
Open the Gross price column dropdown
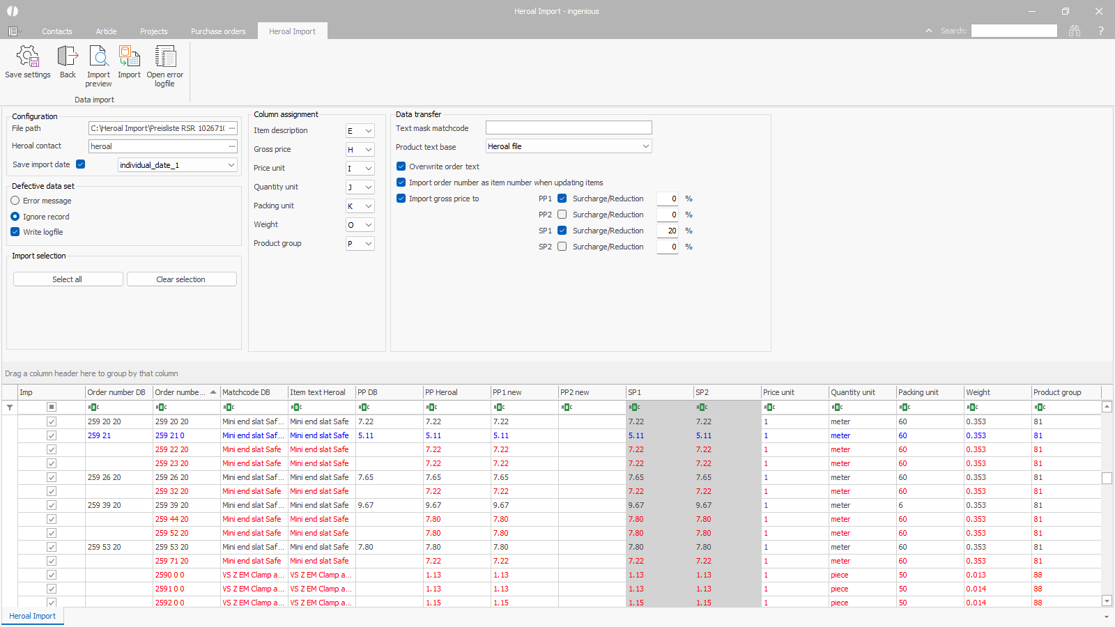(368, 150)
